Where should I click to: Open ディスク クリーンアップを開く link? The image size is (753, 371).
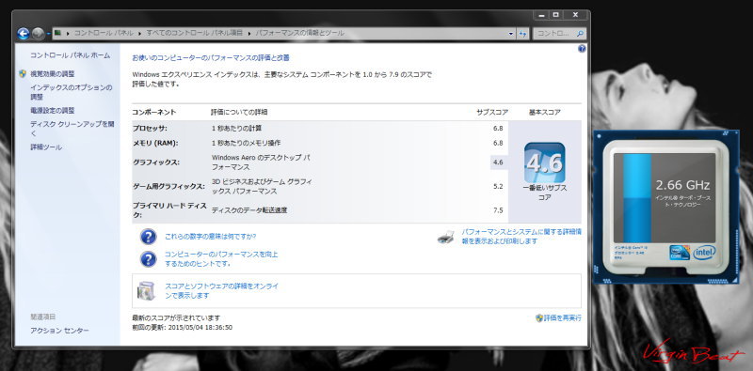click(72, 129)
